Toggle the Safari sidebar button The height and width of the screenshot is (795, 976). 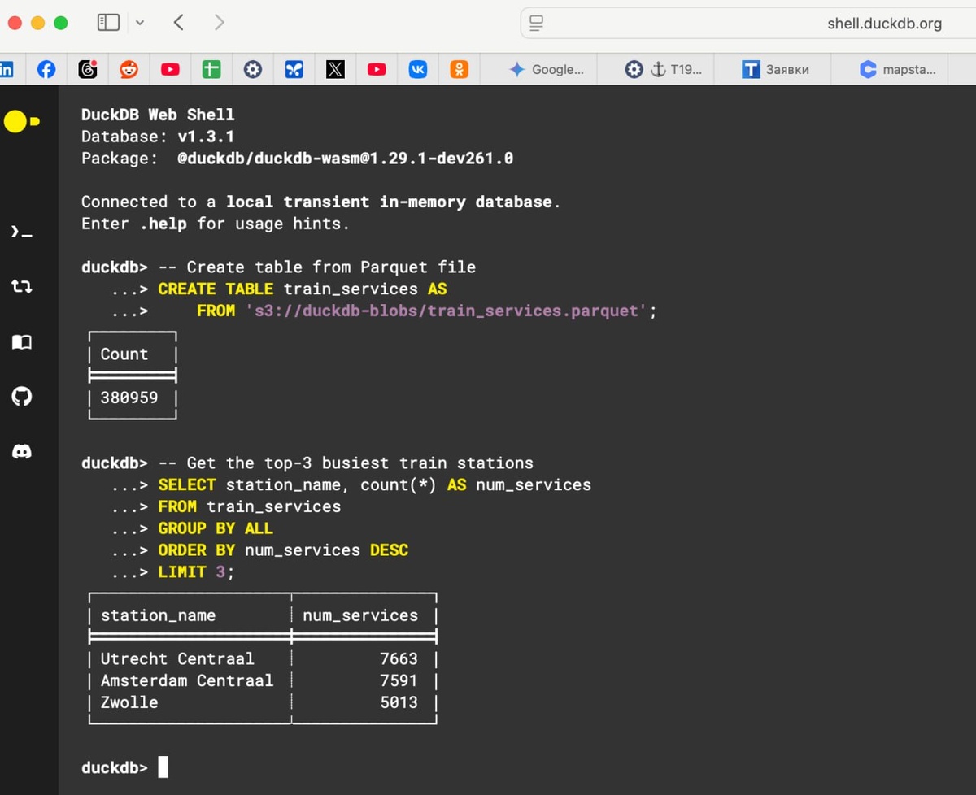pyautogui.click(x=108, y=23)
